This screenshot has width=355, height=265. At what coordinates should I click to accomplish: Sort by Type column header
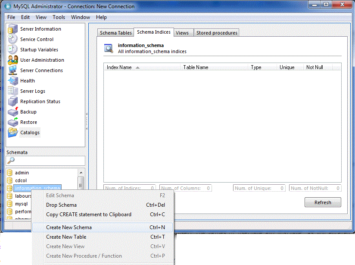[262, 67]
